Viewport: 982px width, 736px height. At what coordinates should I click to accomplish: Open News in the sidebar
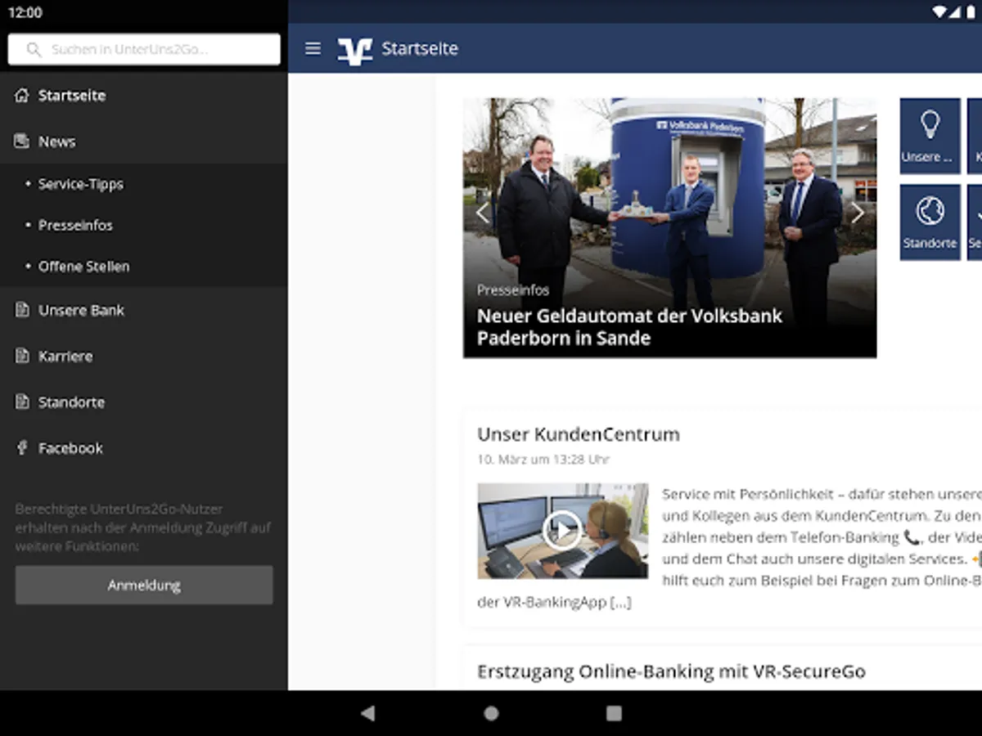click(x=144, y=141)
